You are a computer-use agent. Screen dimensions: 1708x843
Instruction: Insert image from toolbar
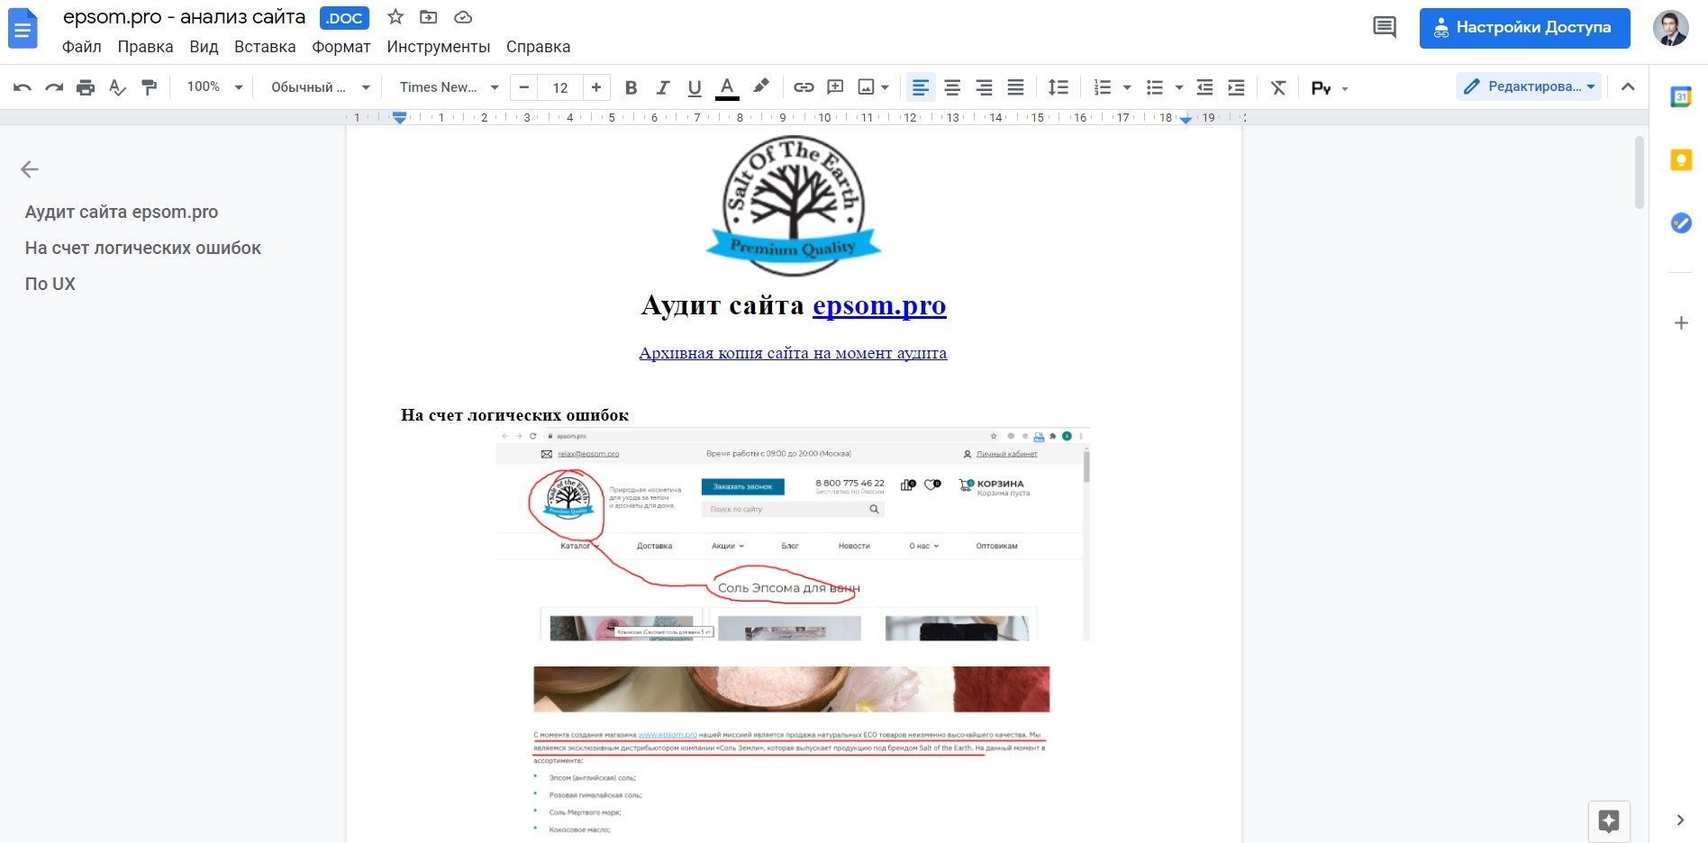(866, 87)
